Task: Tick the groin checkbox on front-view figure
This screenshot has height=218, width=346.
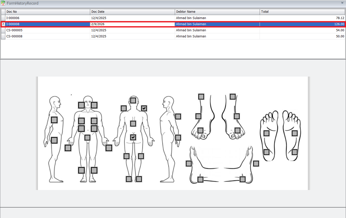Action: [87, 138]
